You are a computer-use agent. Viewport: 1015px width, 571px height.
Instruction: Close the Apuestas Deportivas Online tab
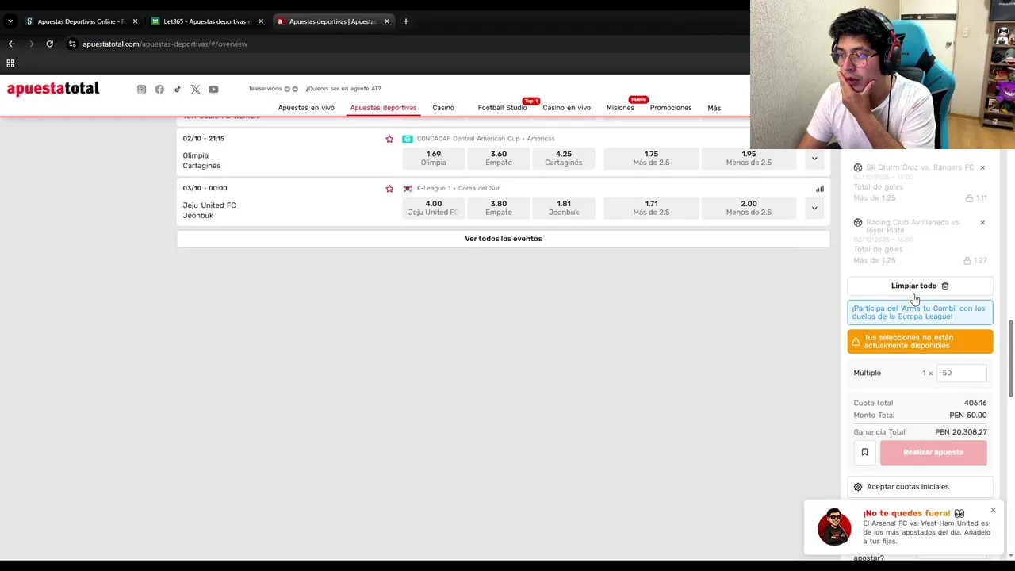(x=135, y=21)
